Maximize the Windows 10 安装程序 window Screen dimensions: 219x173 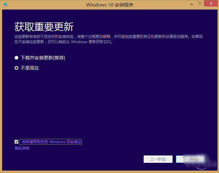click(200, 3)
